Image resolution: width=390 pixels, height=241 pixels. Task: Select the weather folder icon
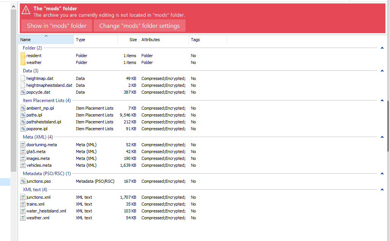coord(23,62)
